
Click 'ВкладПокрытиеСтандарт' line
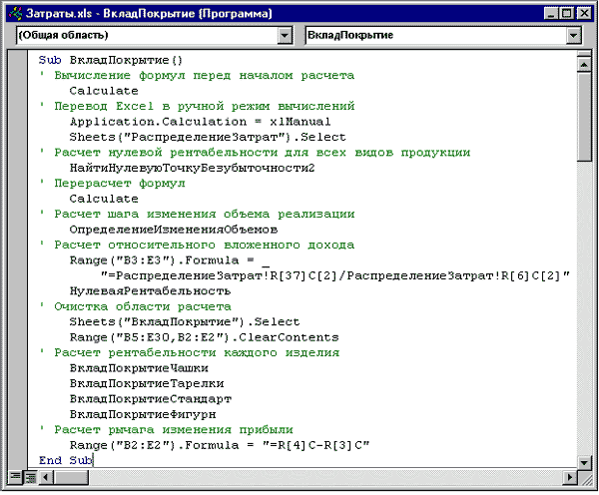click(151, 399)
